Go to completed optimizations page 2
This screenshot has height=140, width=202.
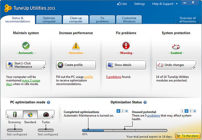click(122, 111)
